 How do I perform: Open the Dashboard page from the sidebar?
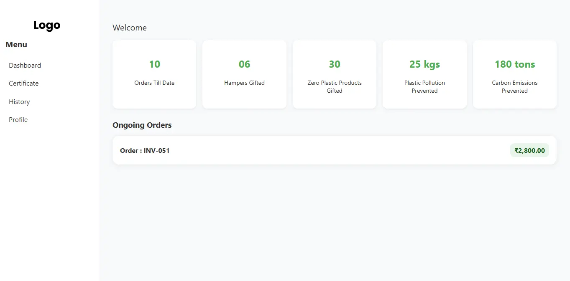click(x=25, y=65)
